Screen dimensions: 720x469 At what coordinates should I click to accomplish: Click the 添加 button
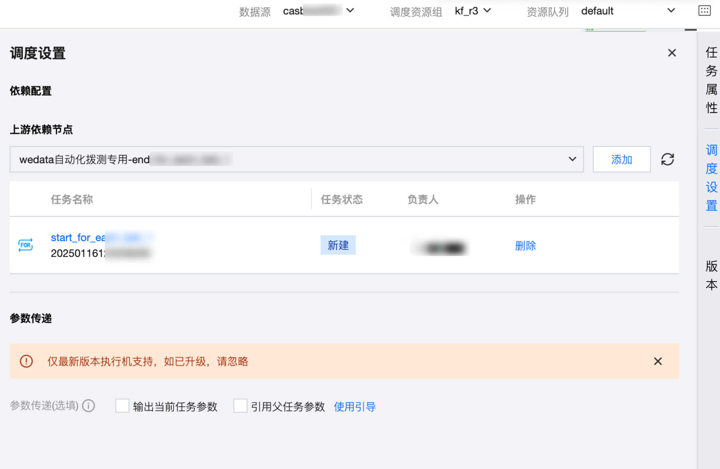point(621,159)
